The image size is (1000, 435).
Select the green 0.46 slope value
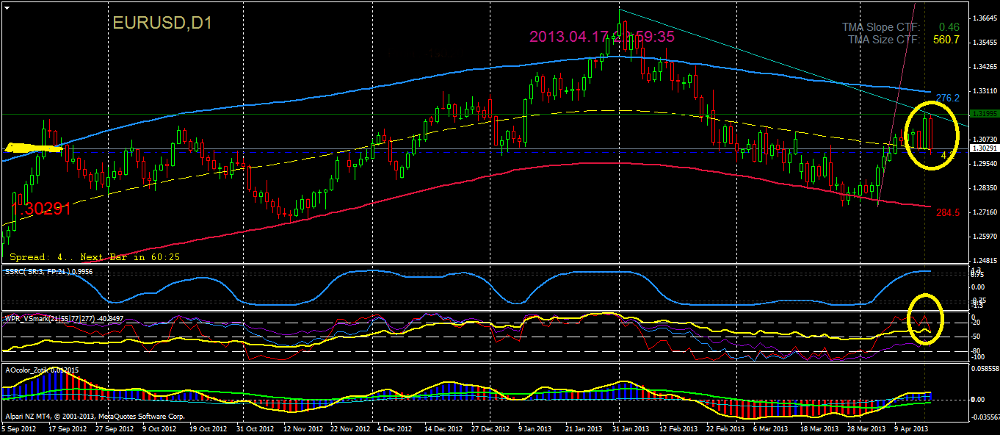949,27
